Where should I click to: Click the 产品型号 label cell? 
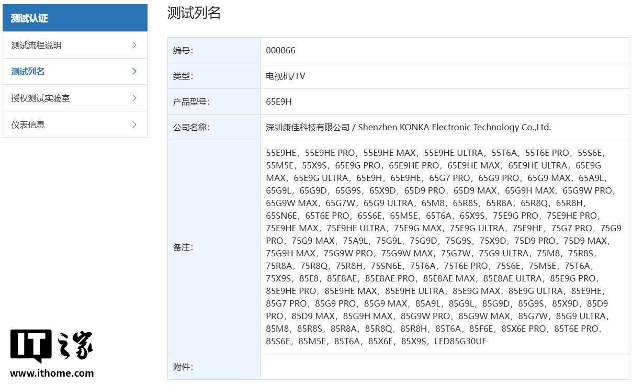pos(214,101)
